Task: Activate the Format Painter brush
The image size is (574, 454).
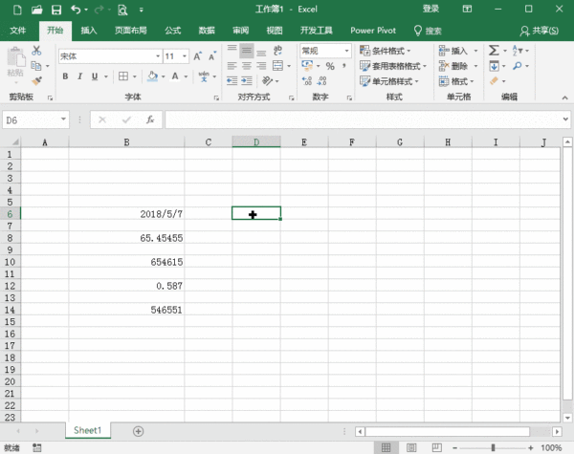Action: 36,81
